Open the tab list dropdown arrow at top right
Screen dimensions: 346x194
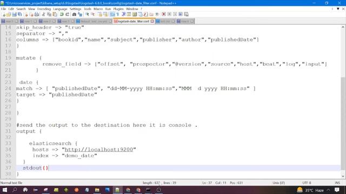(338, 9)
